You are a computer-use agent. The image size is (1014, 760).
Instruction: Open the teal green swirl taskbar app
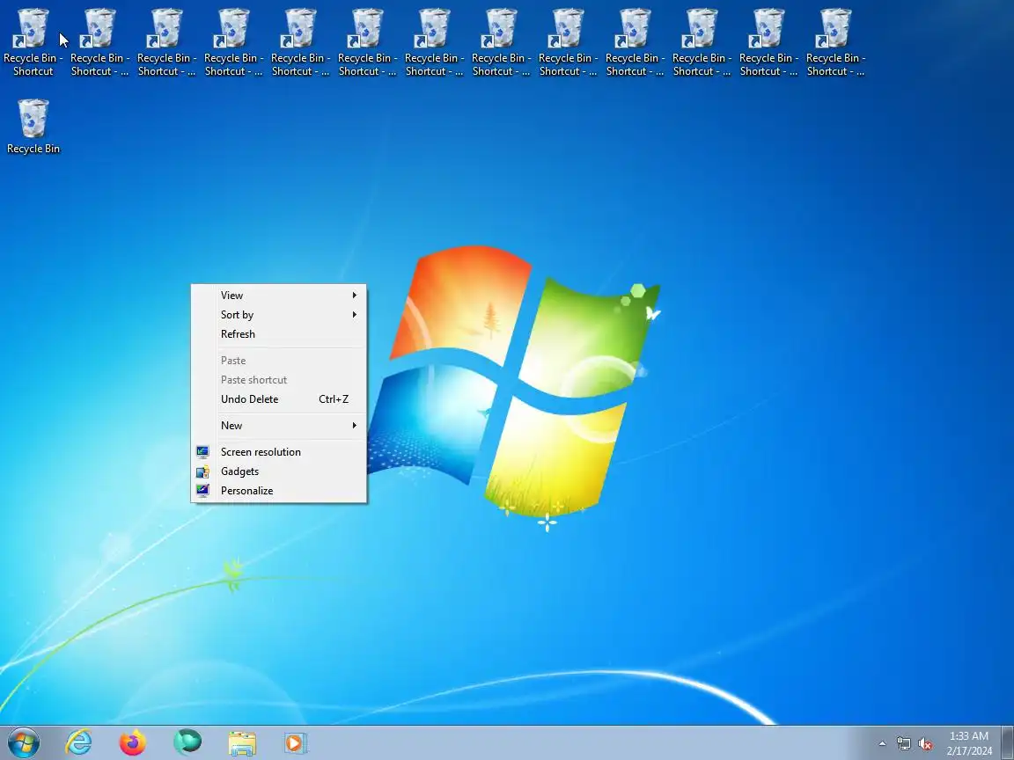coord(187,742)
